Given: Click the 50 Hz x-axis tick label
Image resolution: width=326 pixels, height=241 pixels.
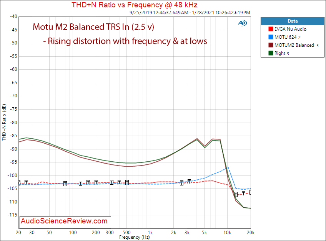Looking at the screenshot, I should coord(49,233).
